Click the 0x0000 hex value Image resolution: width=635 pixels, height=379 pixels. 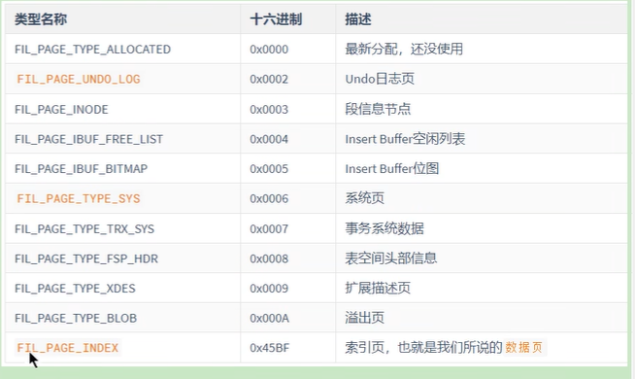coord(269,49)
